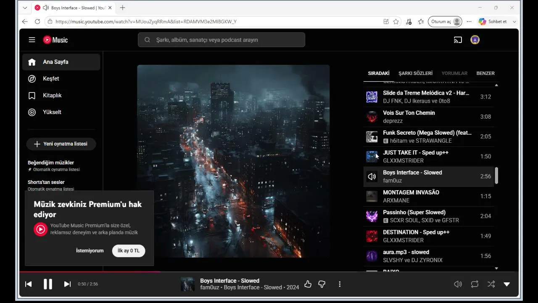This screenshot has width=538, height=303.
Task: Open the app install icon in the address bar
Action: (386, 21)
